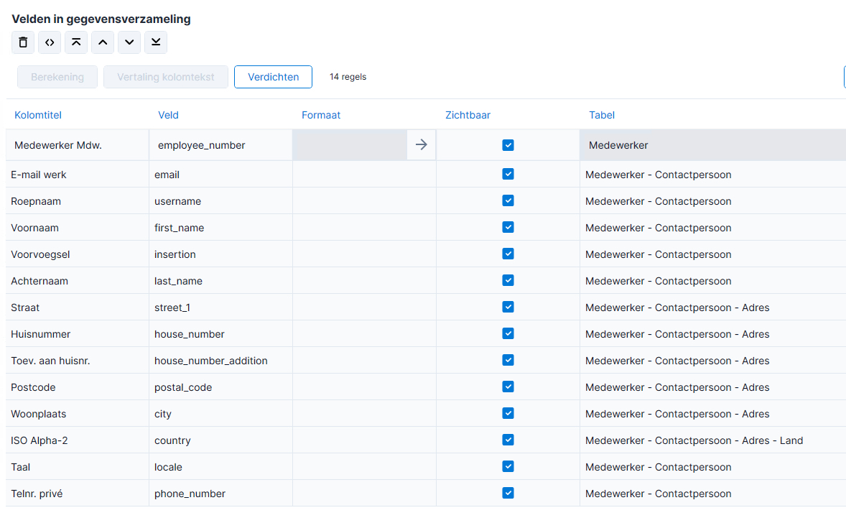Disable visibility for last_name row
This screenshot has width=846, height=518.
click(x=508, y=280)
